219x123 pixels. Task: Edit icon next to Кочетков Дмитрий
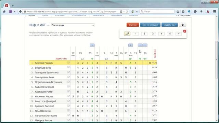(68, 101)
